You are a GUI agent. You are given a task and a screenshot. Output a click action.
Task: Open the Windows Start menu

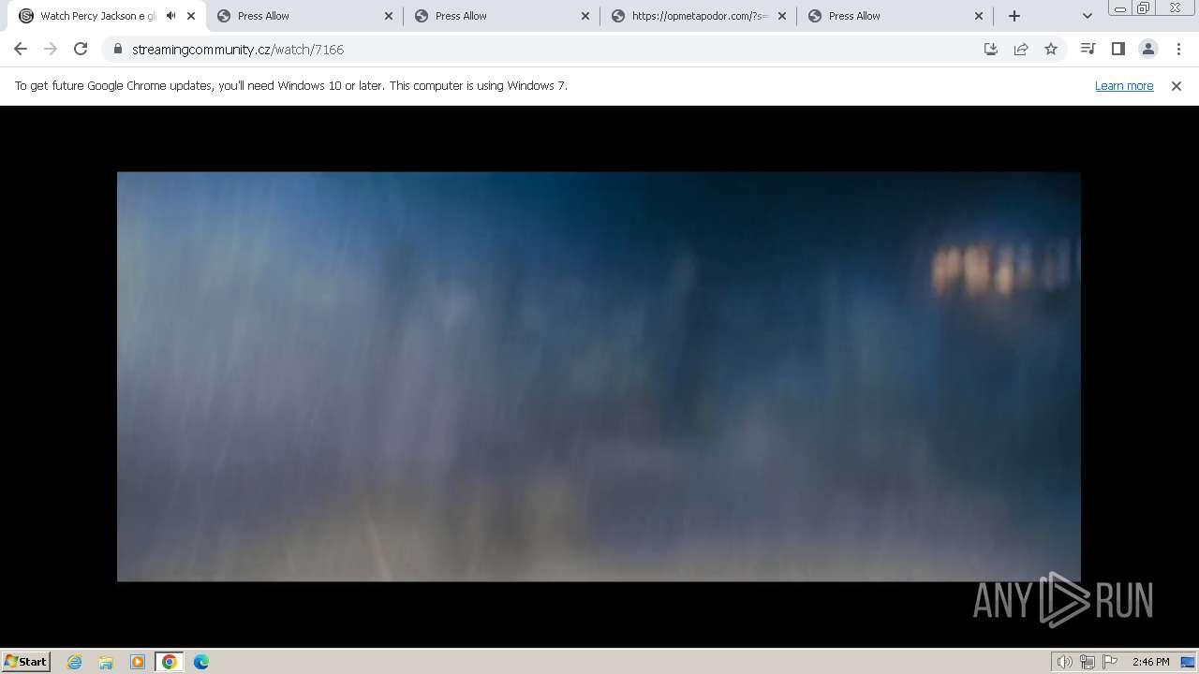point(26,661)
